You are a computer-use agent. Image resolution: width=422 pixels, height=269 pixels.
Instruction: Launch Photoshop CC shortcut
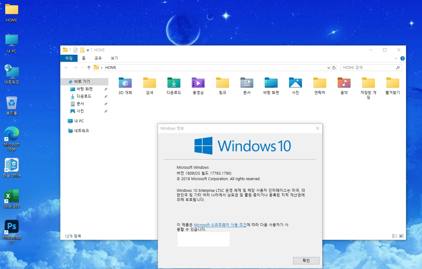(x=12, y=232)
